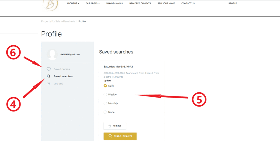This screenshot has height=141, width=280.
Task: Set update frequency to Monthly
Action: click(105, 103)
